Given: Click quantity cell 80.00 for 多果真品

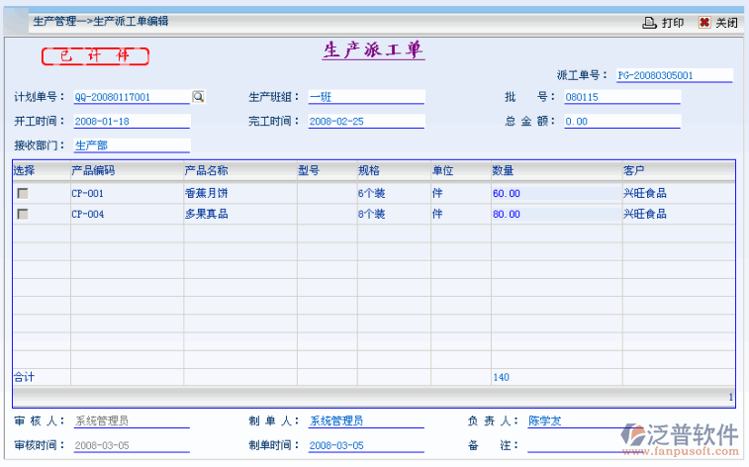Looking at the screenshot, I should (x=554, y=214).
